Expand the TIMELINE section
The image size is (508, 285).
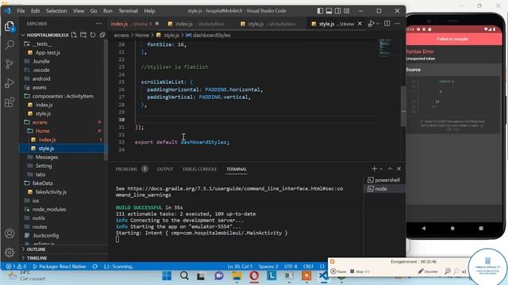37,258
